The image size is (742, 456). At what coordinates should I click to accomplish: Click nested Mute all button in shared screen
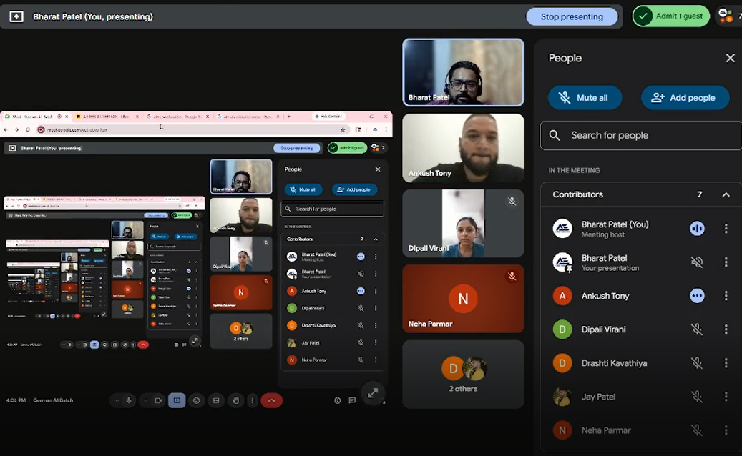303,189
